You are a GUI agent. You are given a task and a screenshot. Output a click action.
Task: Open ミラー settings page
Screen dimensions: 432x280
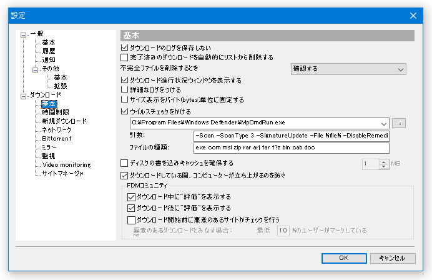coord(49,147)
